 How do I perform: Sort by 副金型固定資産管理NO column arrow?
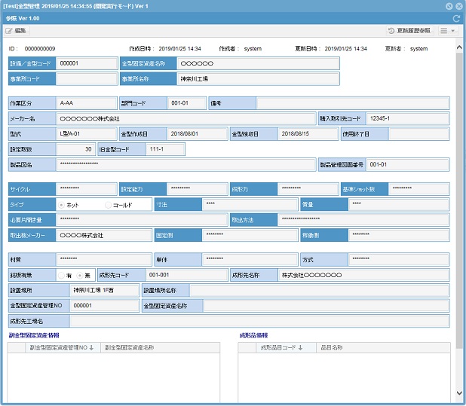click(92, 348)
